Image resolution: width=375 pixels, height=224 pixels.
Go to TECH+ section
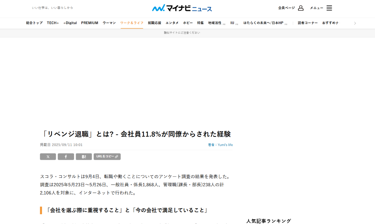click(x=53, y=23)
